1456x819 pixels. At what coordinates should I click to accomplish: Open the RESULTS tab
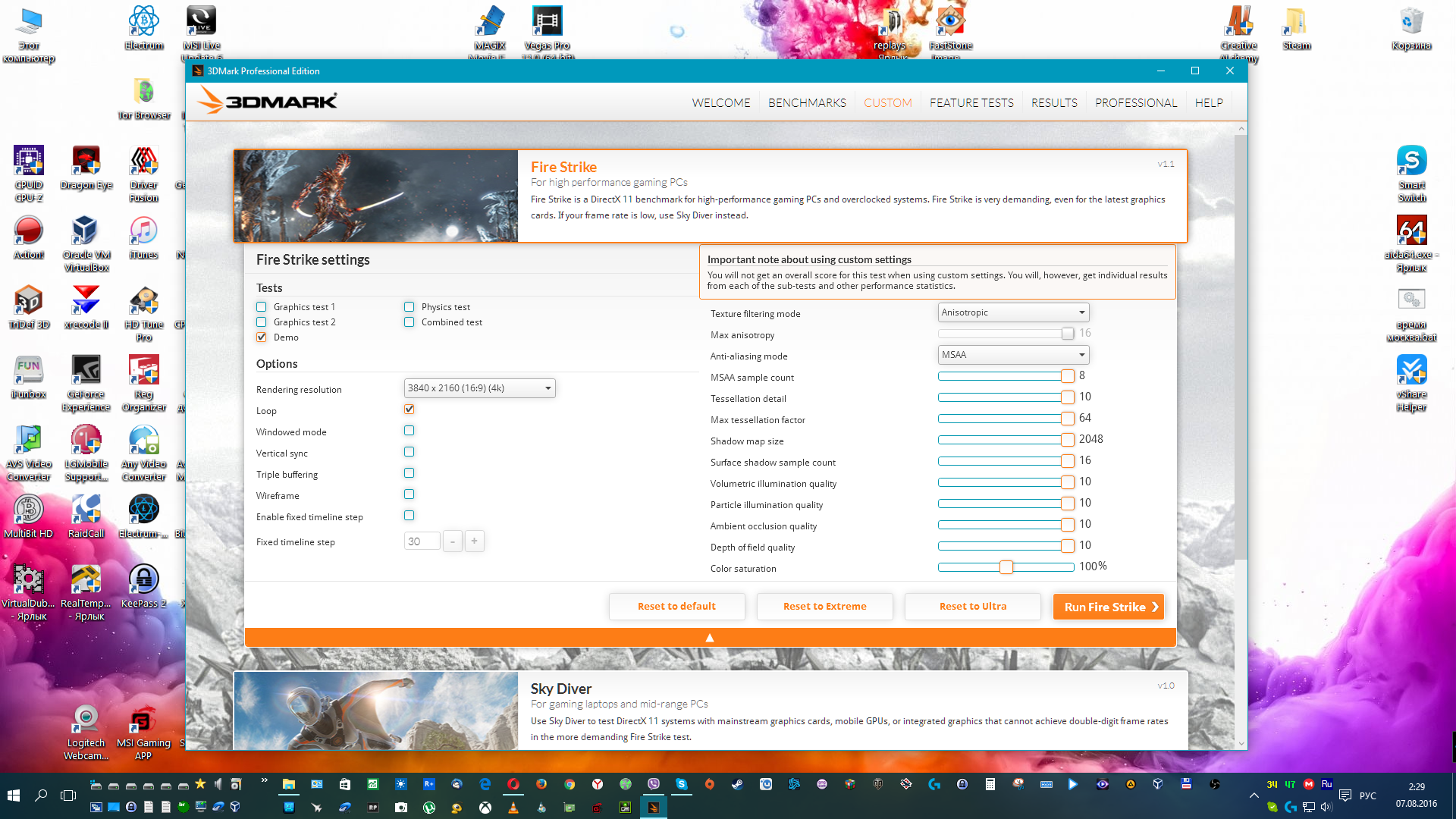pyautogui.click(x=1054, y=103)
